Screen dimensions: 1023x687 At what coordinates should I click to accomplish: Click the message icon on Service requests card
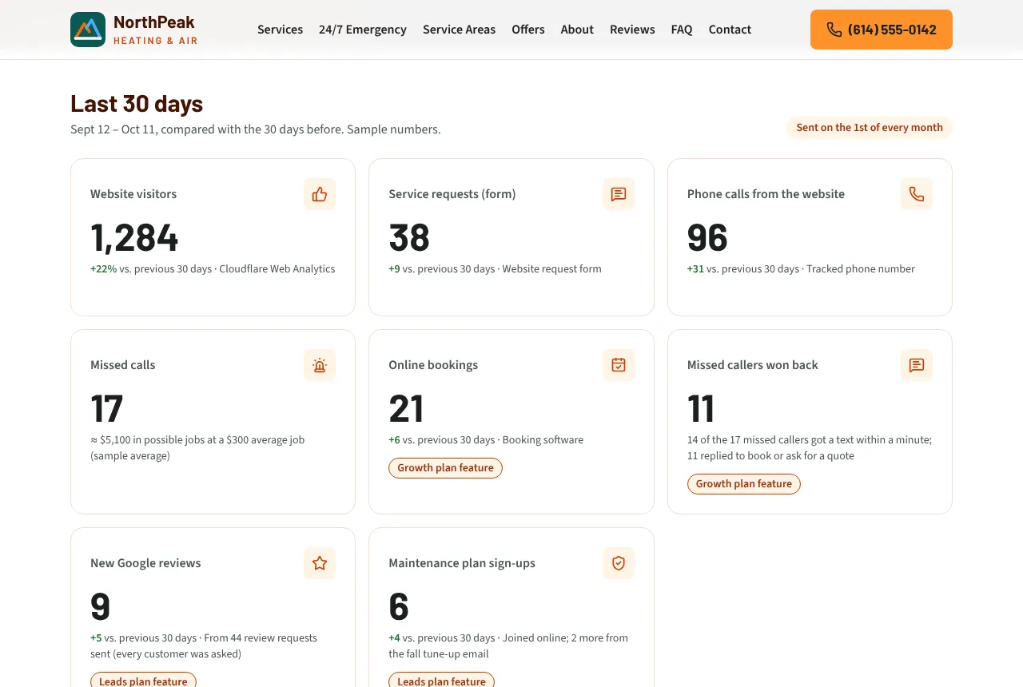point(619,194)
